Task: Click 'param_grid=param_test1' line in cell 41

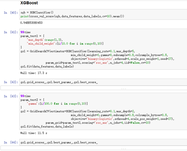Action: [x=98, y=63]
